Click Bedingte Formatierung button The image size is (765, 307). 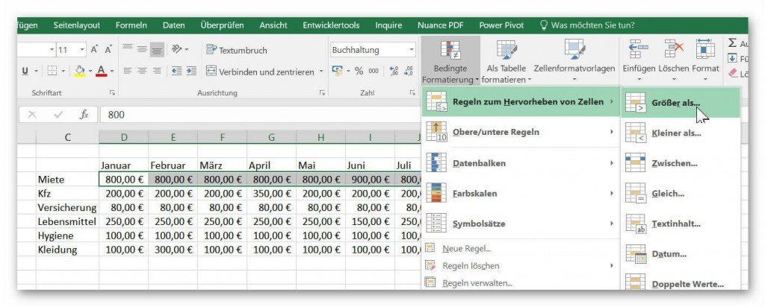[450, 60]
